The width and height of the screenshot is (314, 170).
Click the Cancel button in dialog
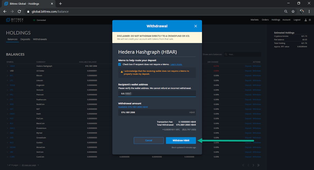tap(149, 140)
